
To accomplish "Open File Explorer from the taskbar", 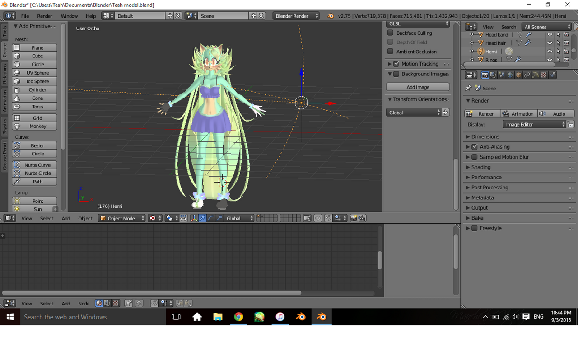I will pyautogui.click(x=218, y=317).
